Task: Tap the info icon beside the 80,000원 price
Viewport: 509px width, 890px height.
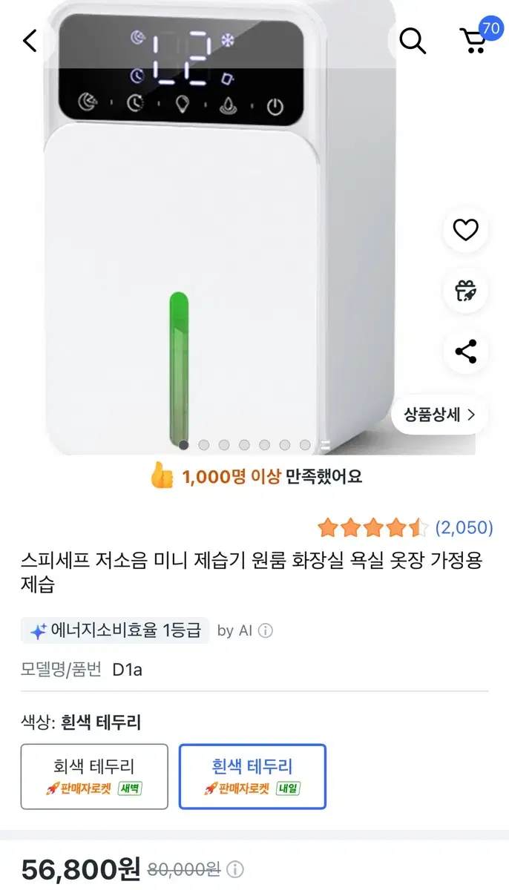Action: 235,869
